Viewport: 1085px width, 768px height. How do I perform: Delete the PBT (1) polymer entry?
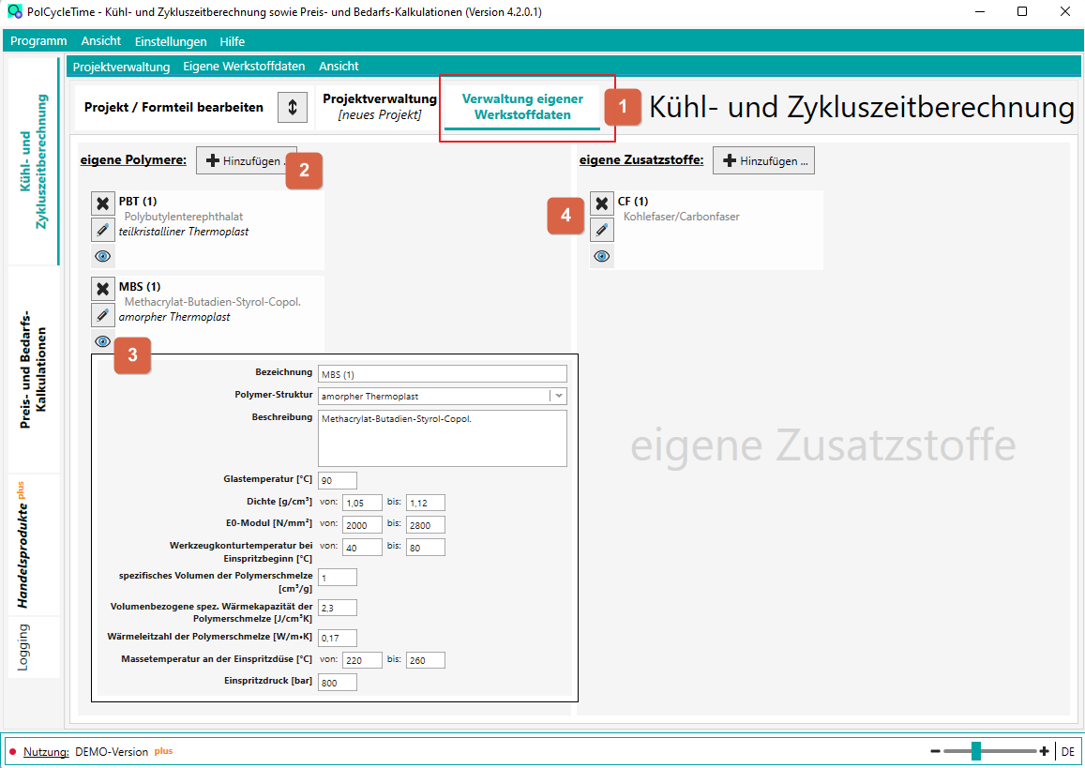103,203
